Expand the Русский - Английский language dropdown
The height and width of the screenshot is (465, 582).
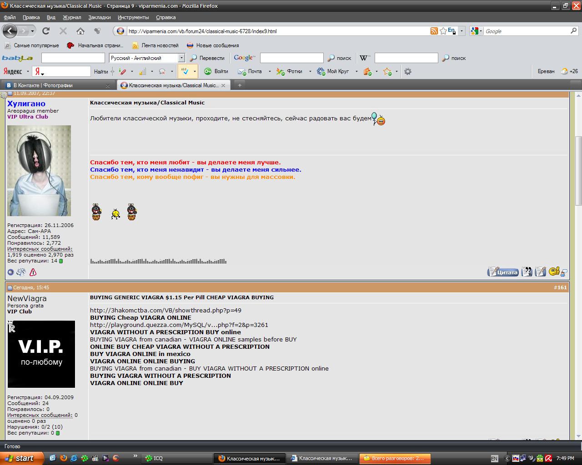[181, 58]
